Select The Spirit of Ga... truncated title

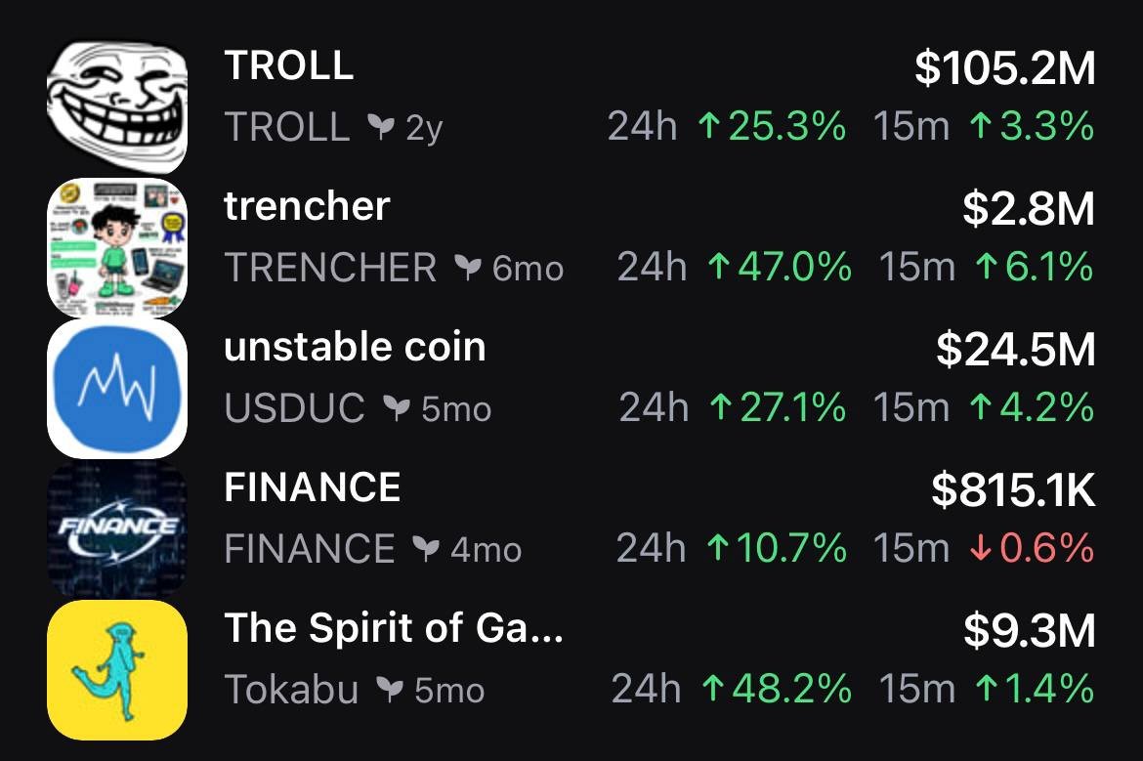394,628
